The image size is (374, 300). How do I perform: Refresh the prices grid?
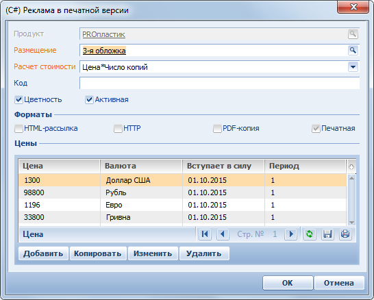click(310, 234)
